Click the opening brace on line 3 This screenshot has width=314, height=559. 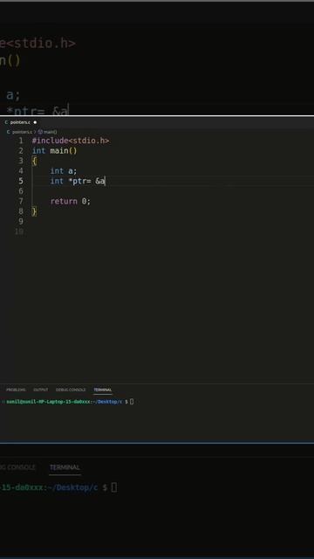click(34, 161)
